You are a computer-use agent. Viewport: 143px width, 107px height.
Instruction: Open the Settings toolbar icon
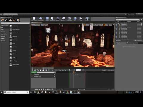57,19
